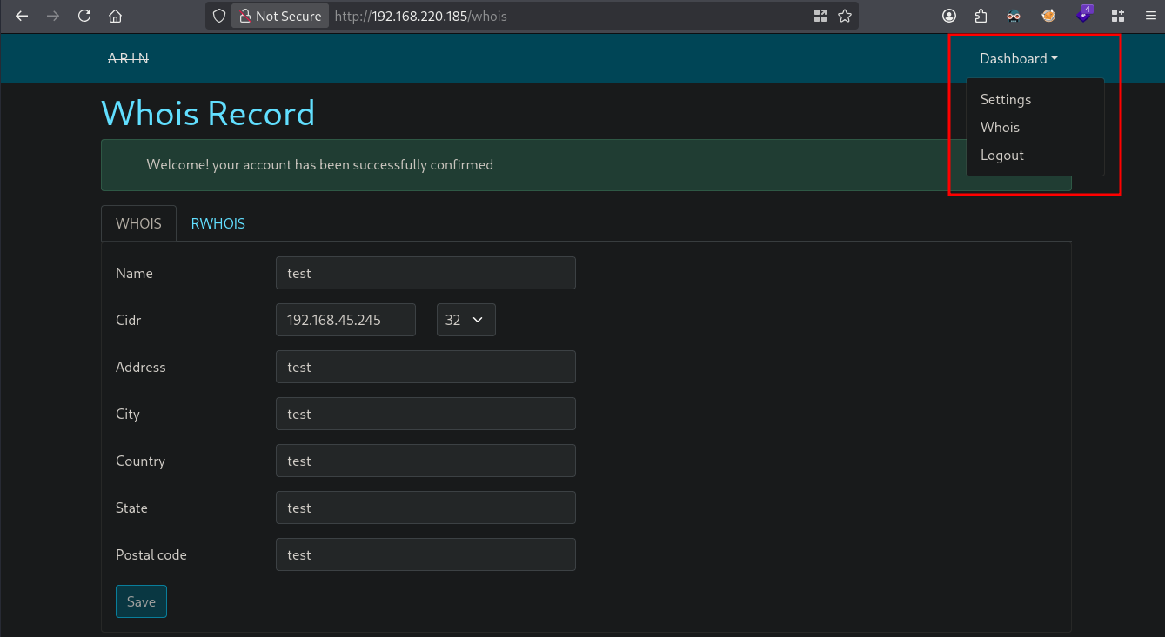Click the purple extension with badge 4
1165x637 pixels.
1084,14
